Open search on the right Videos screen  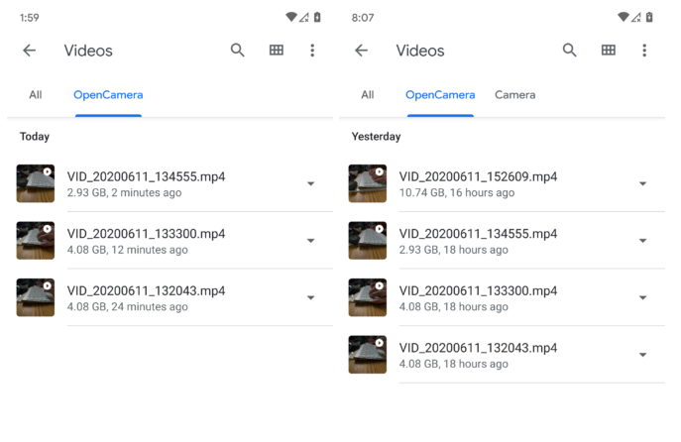click(570, 51)
